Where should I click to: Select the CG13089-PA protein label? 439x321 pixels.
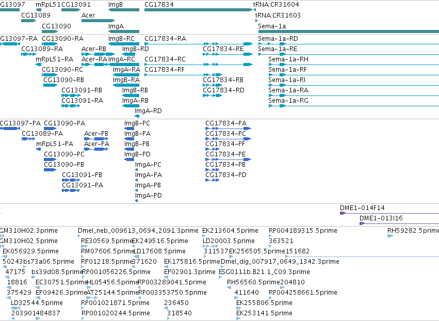click(42, 134)
